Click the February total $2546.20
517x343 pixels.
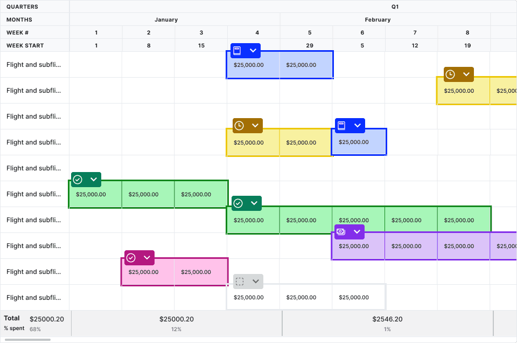[387, 319]
